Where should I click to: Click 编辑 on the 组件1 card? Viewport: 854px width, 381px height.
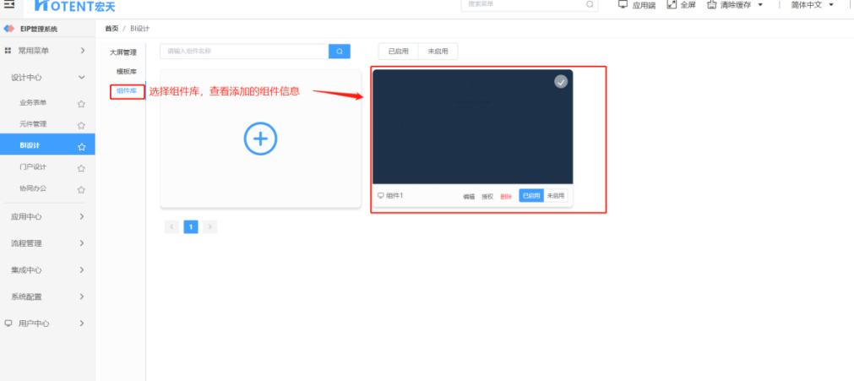pyautogui.click(x=469, y=196)
